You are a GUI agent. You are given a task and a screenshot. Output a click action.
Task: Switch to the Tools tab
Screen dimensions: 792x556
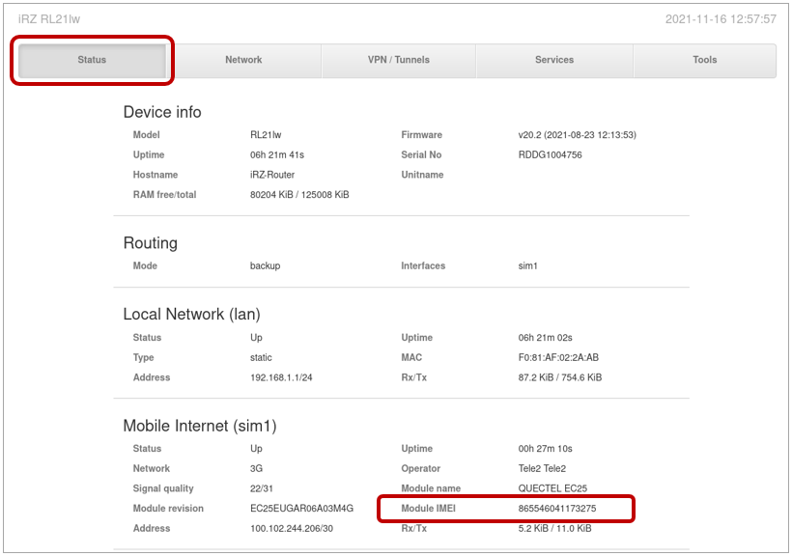coord(704,60)
